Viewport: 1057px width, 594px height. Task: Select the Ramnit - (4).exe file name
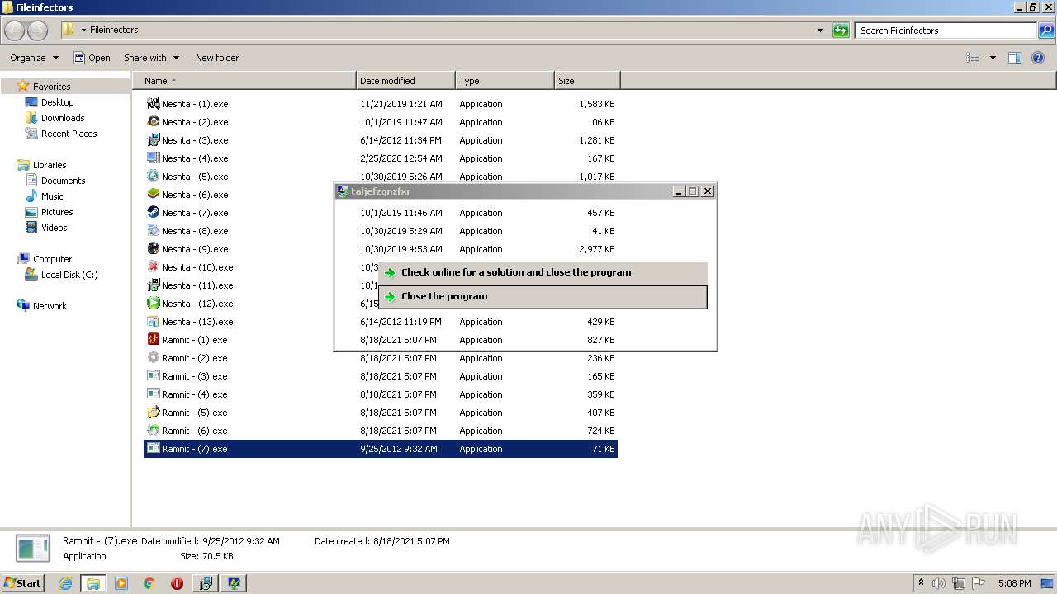194,394
